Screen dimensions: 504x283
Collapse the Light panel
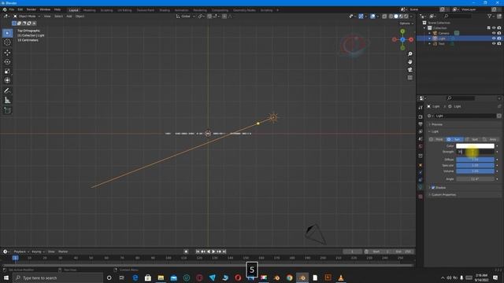pyautogui.click(x=435, y=131)
